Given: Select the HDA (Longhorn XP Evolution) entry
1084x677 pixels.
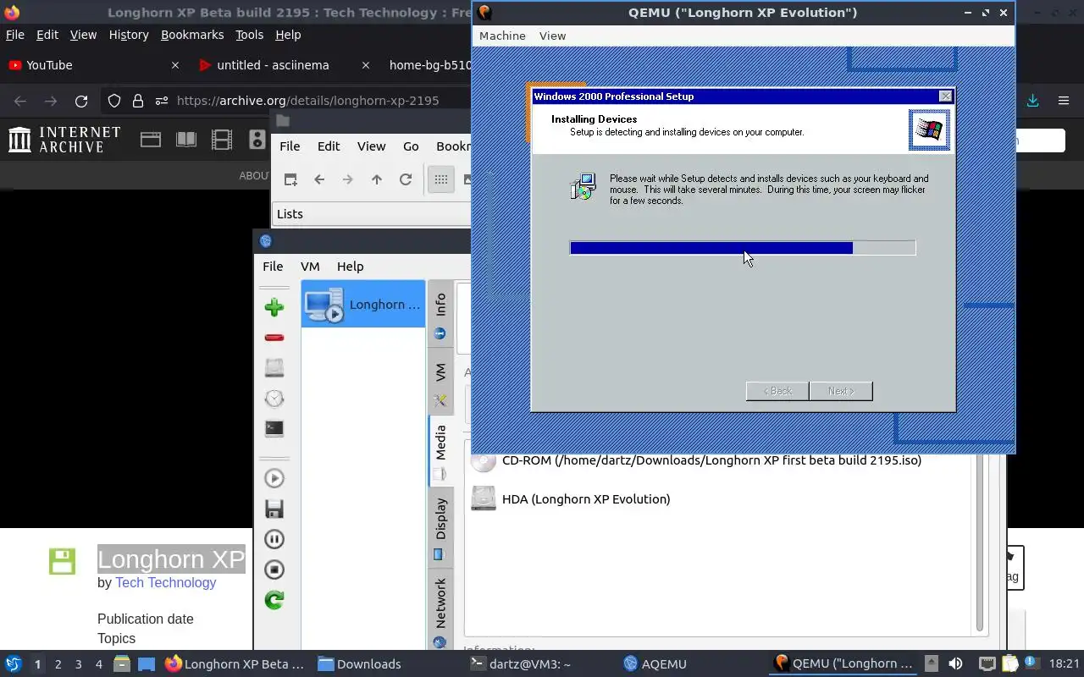Looking at the screenshot, I should [585, 498].
